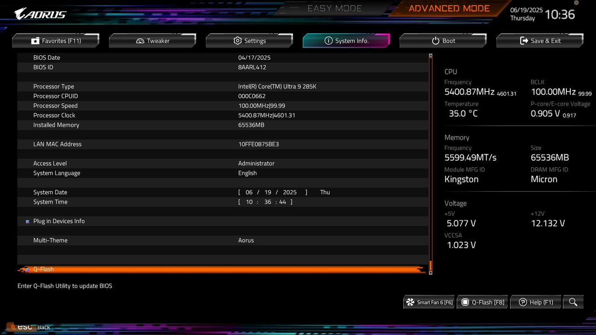Click the gear icon in Settings tab
The height and width of the screenshot is (335, 596).
(x=237, y=40)
